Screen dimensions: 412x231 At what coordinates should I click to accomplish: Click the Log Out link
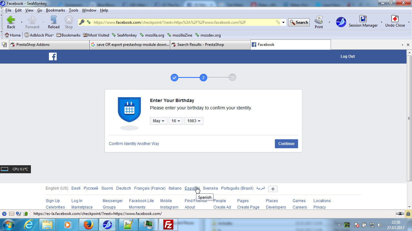[x=348, y=56]
